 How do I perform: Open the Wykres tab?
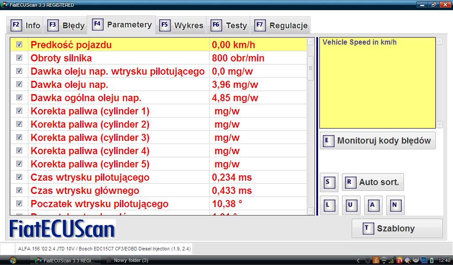click(182, 25)
